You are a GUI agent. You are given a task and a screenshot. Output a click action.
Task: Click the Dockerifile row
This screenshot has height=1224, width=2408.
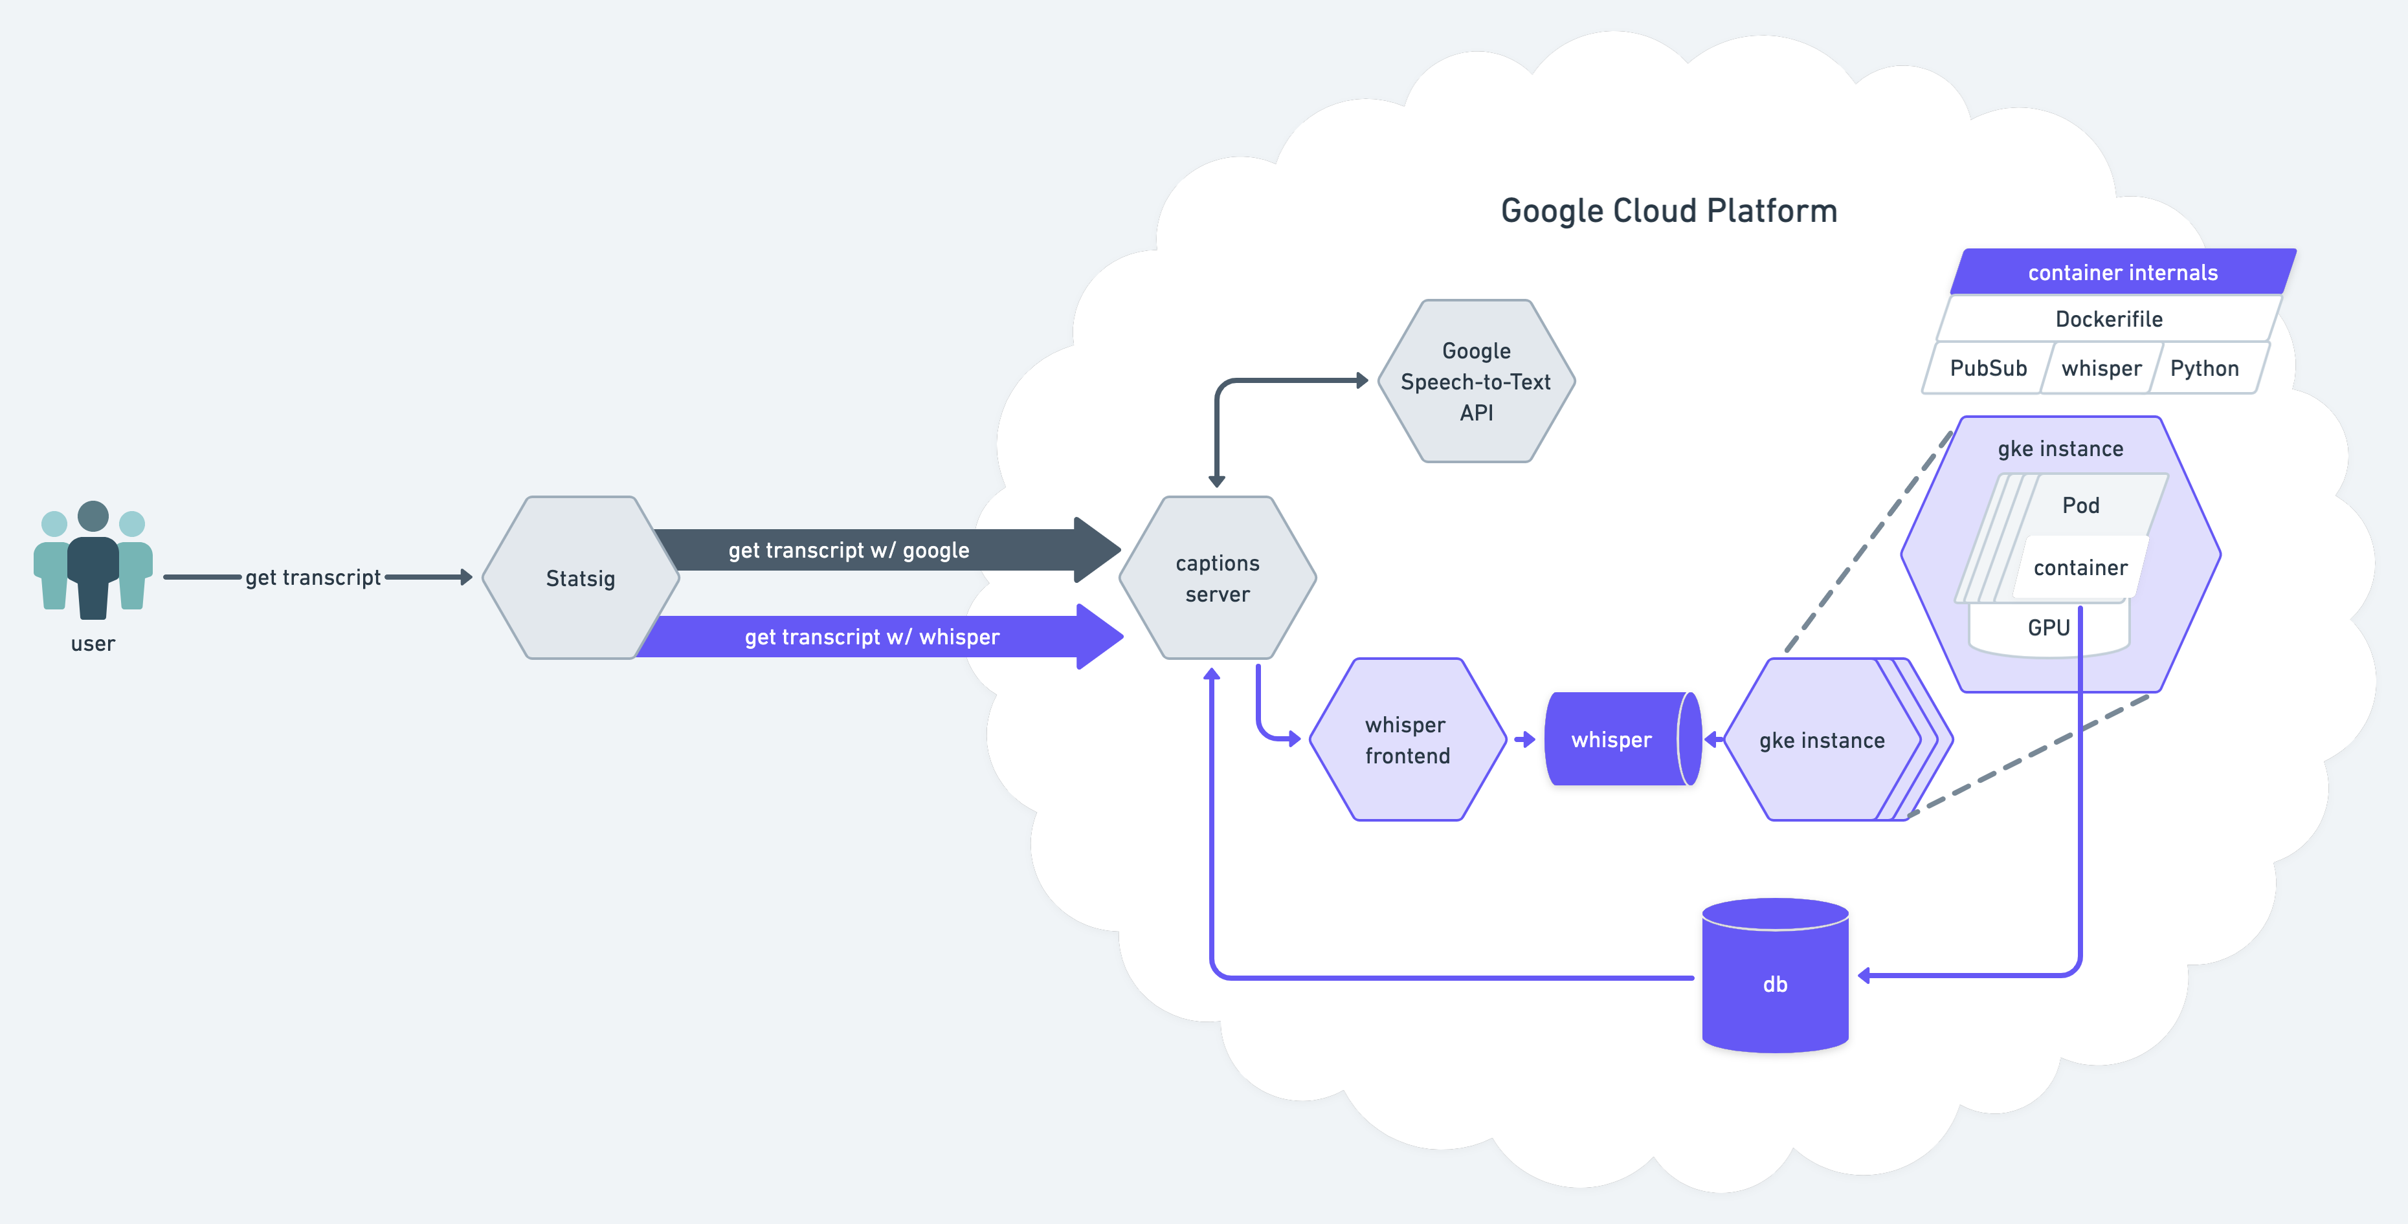click(x=2109, y=320)
